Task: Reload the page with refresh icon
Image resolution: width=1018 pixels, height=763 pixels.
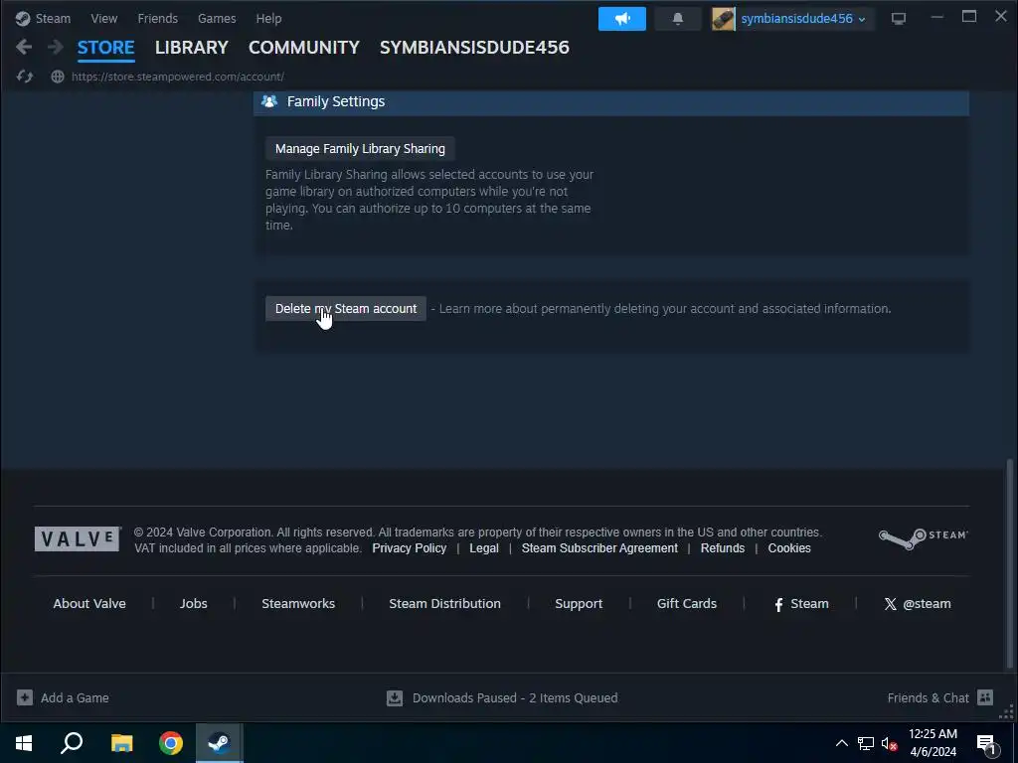Action: pyautogui.click(x=25, y=76)
